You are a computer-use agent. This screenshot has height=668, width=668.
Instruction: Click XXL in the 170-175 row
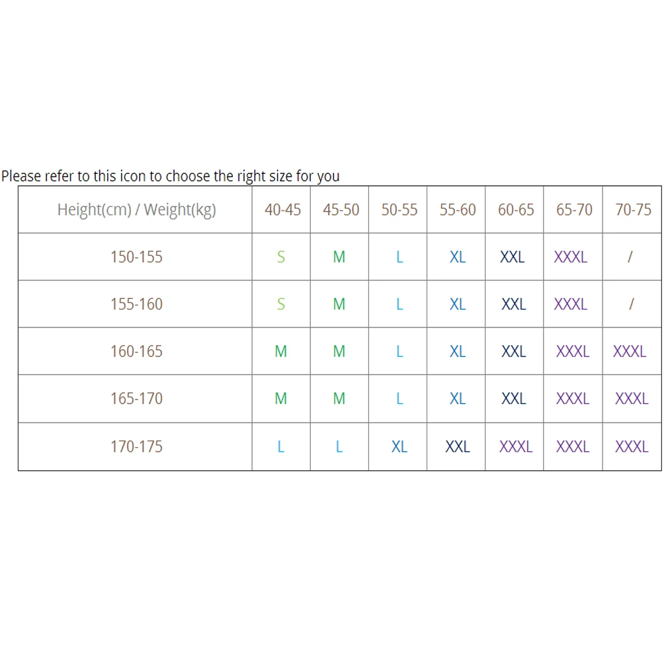tap(458, 446)
